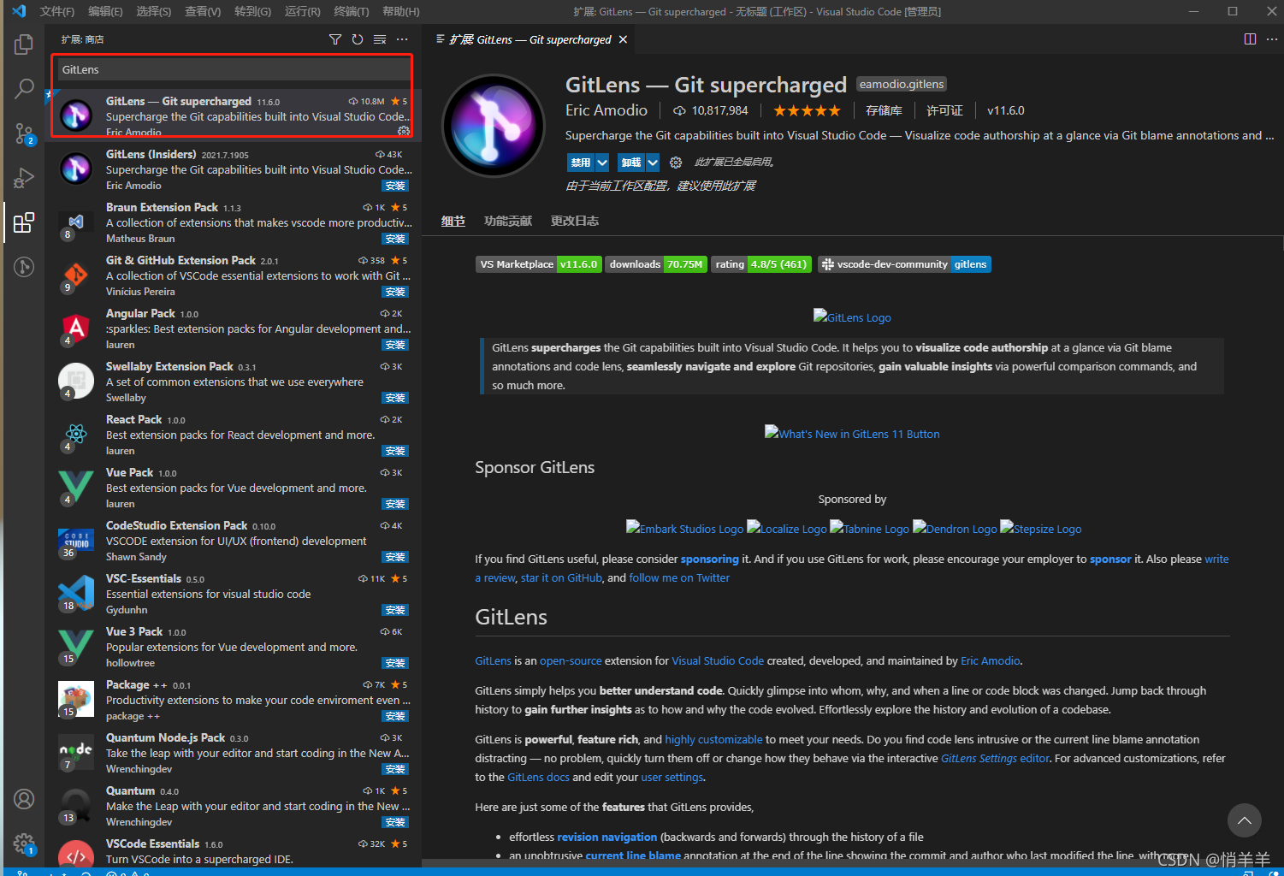
Task: Open the sponsoring link
Action: (709, 559)
